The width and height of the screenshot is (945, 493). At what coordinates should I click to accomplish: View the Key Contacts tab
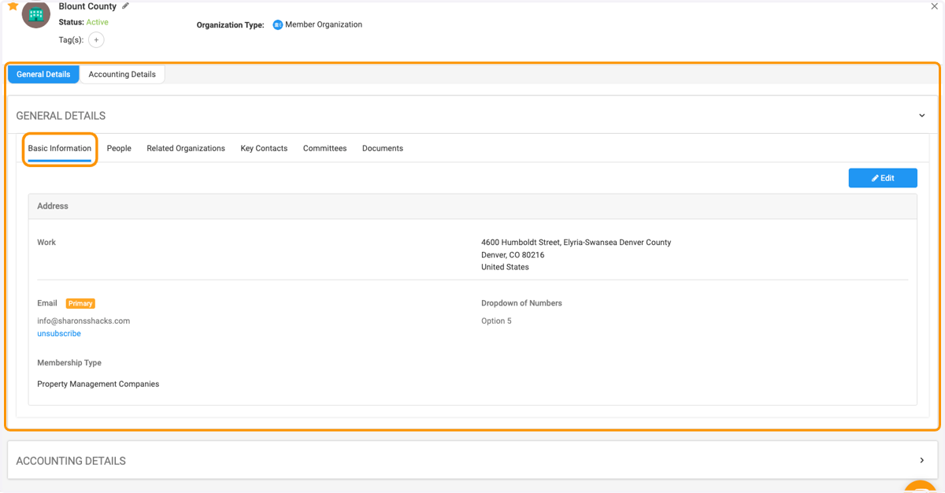click(264, 148)
